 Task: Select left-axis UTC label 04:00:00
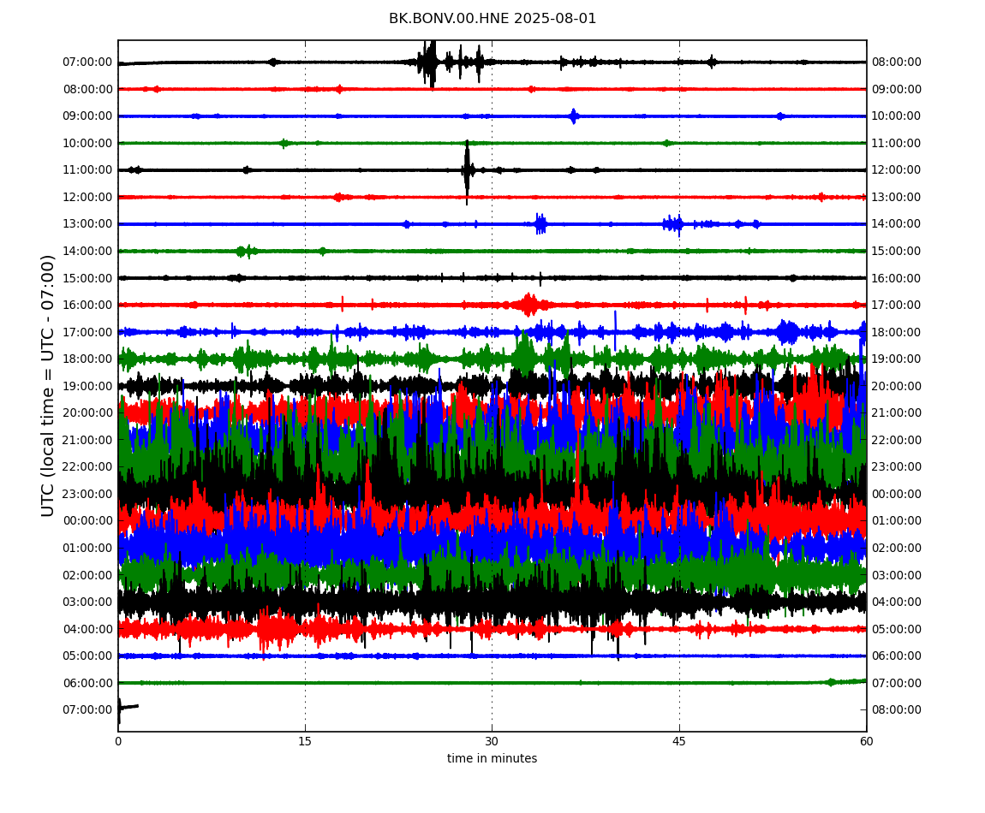88,629
